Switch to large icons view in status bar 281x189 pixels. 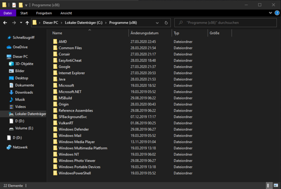coord(276,185)
